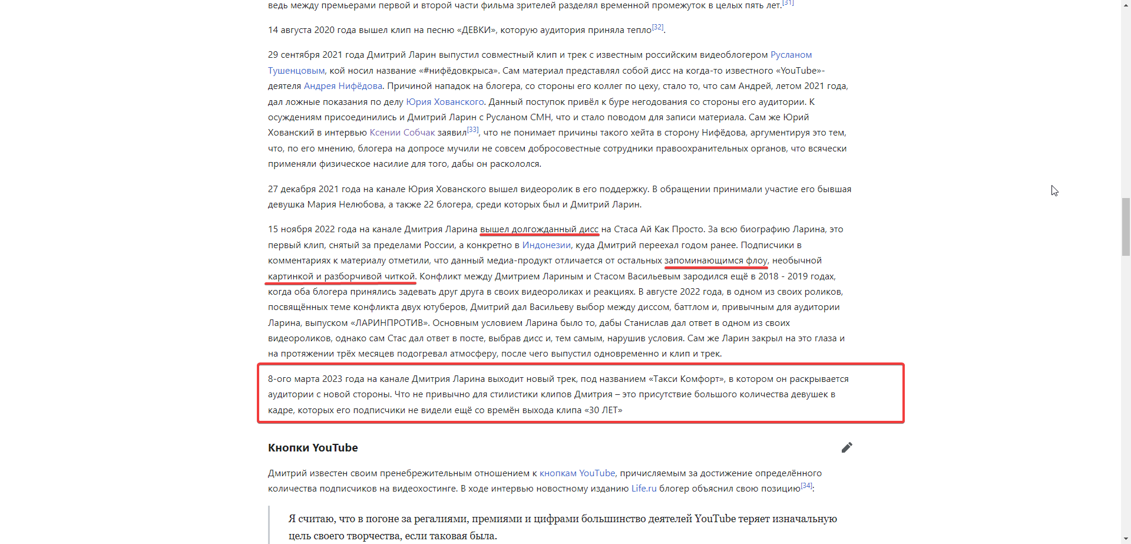Jump to footnote reference 32
Viewport: 1131px width, 544px height.
coord(657,27)
